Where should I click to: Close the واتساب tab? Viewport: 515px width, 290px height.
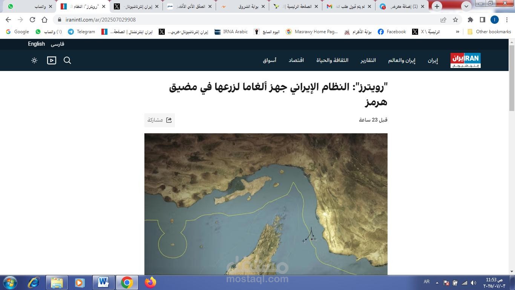(51, 6)
